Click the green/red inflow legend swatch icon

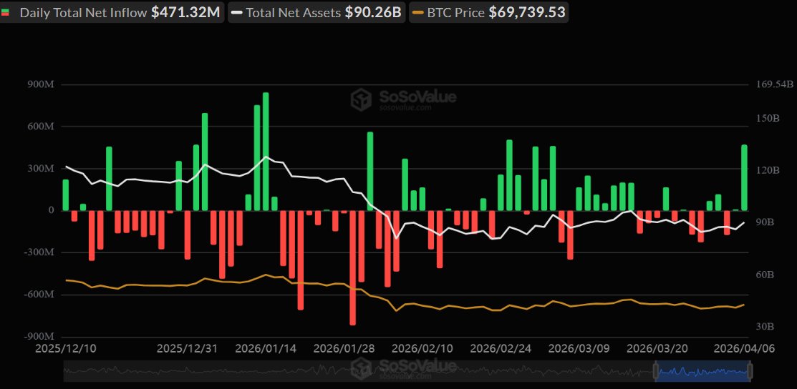(5, 12)
